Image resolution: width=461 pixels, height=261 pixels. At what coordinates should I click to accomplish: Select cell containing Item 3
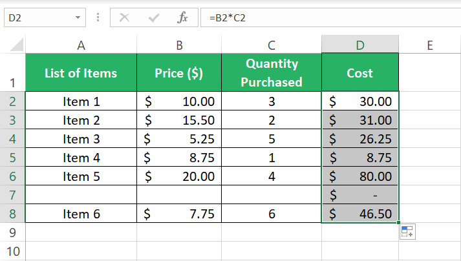tap(81, 139)
